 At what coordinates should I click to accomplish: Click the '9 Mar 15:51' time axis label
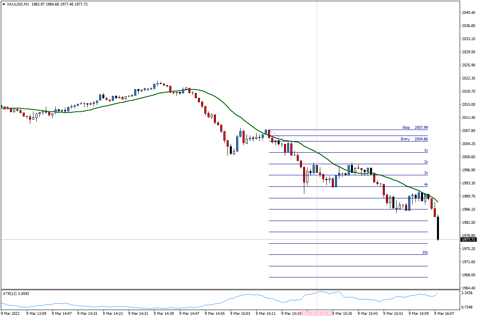(x=393, y=314)
